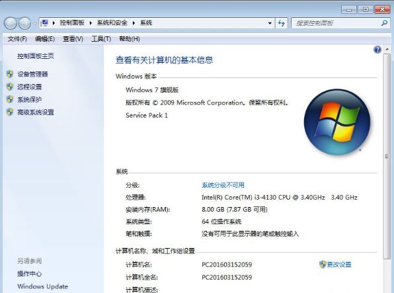Open help via blue question mark icon
This screenshot has width=394, height=293.
point(377,50)
